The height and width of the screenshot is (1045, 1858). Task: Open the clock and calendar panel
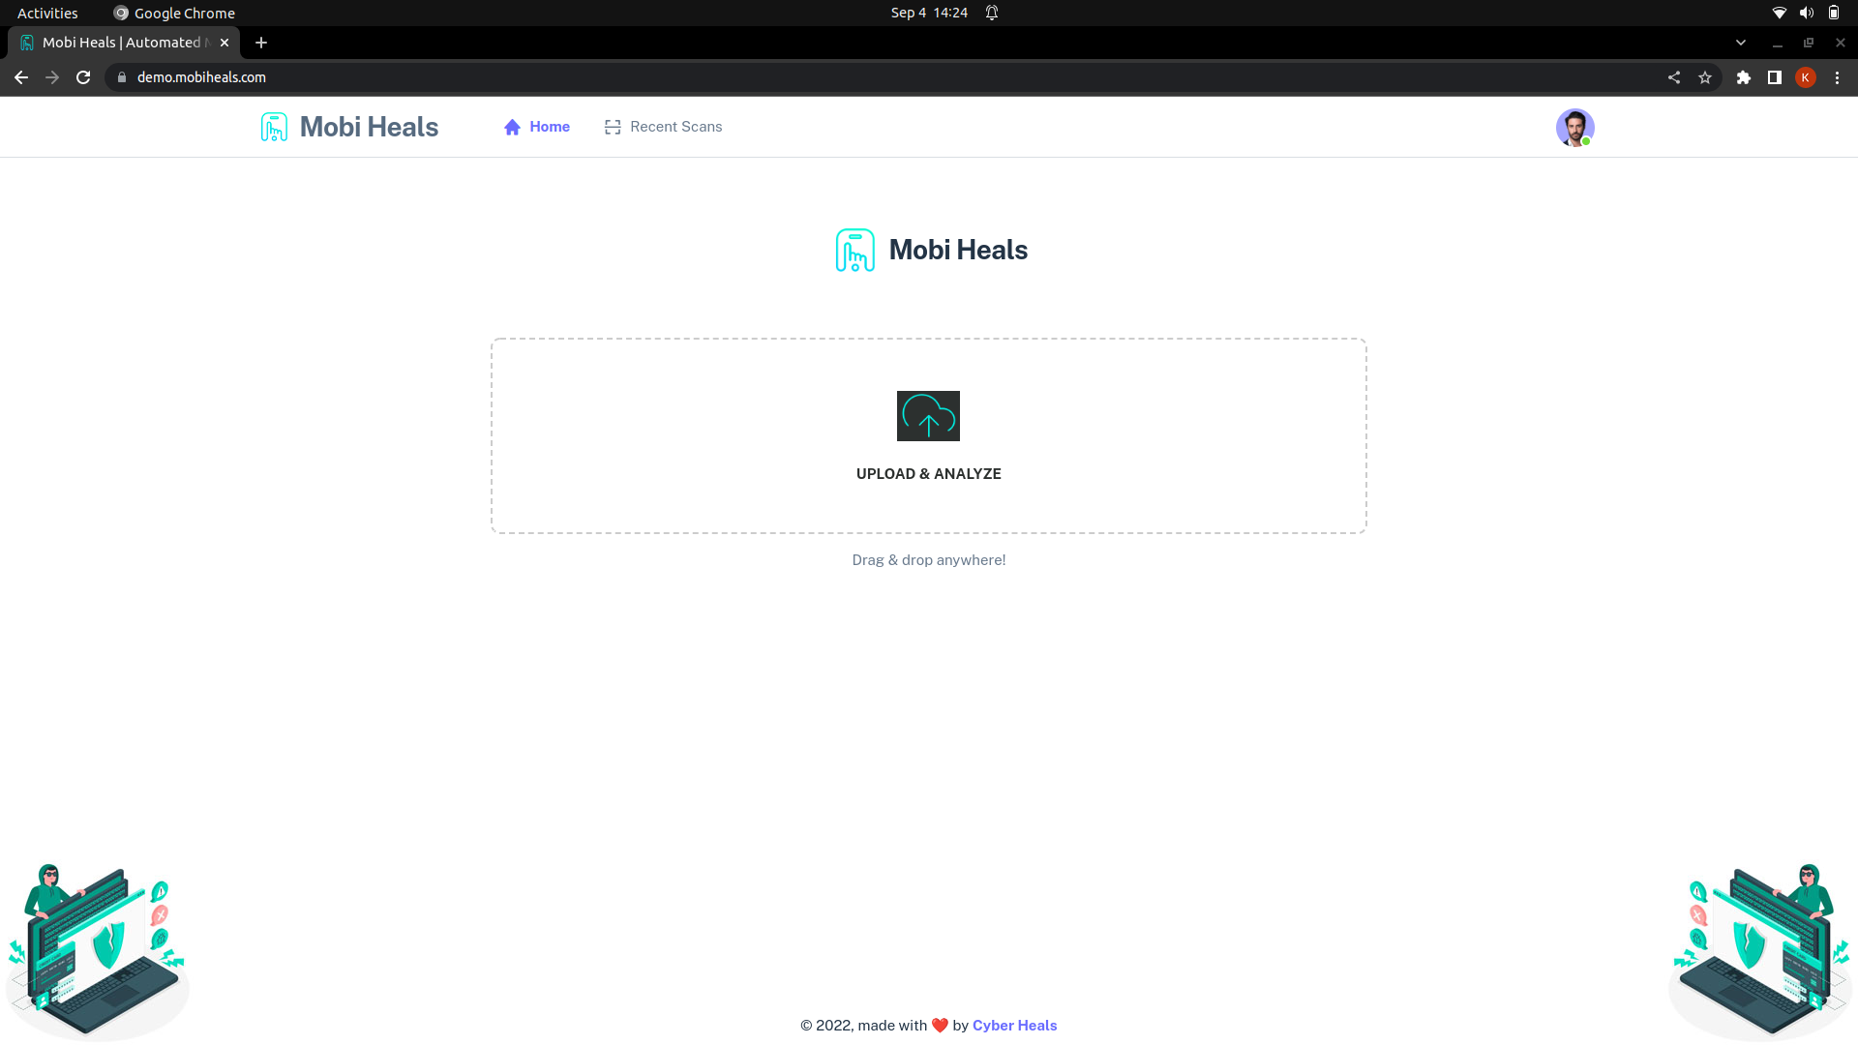click(x=929, y=13)
